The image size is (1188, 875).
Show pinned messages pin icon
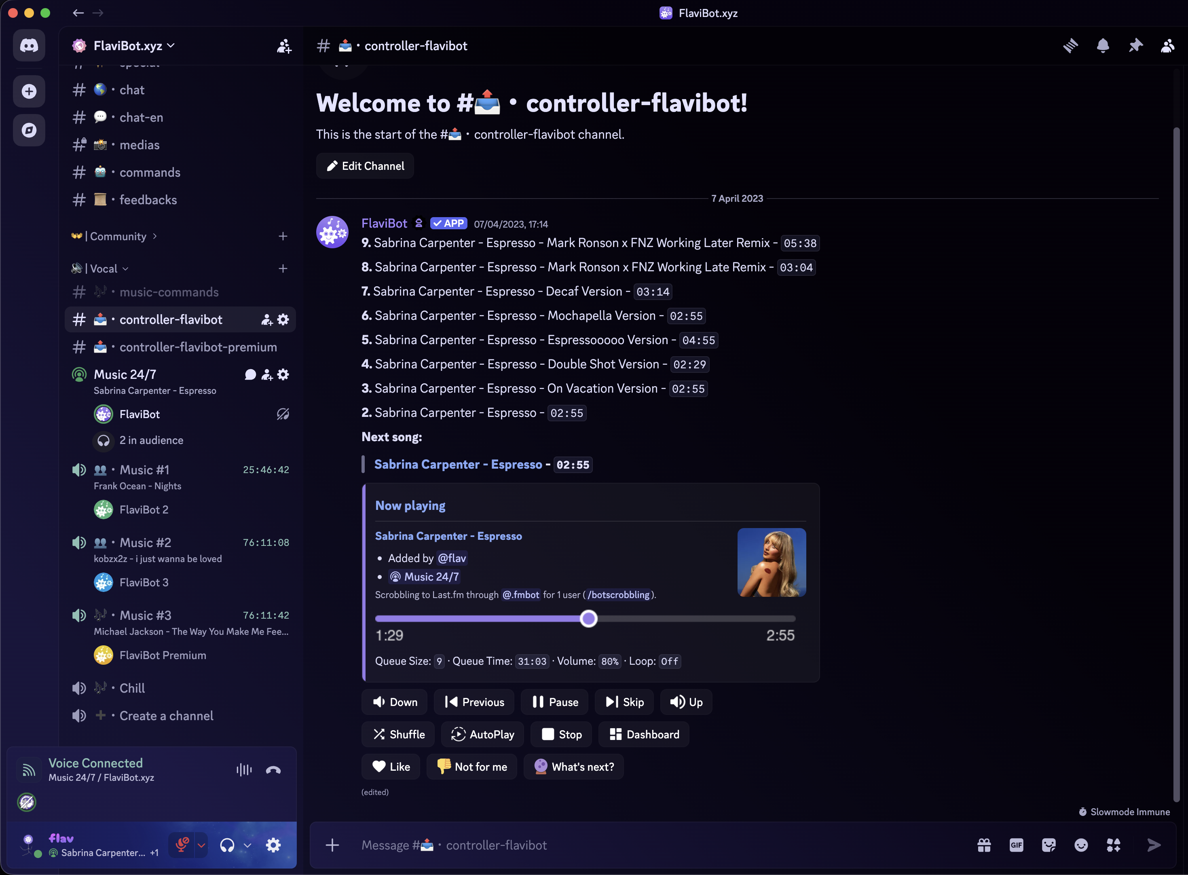(x=1135, y=46)
